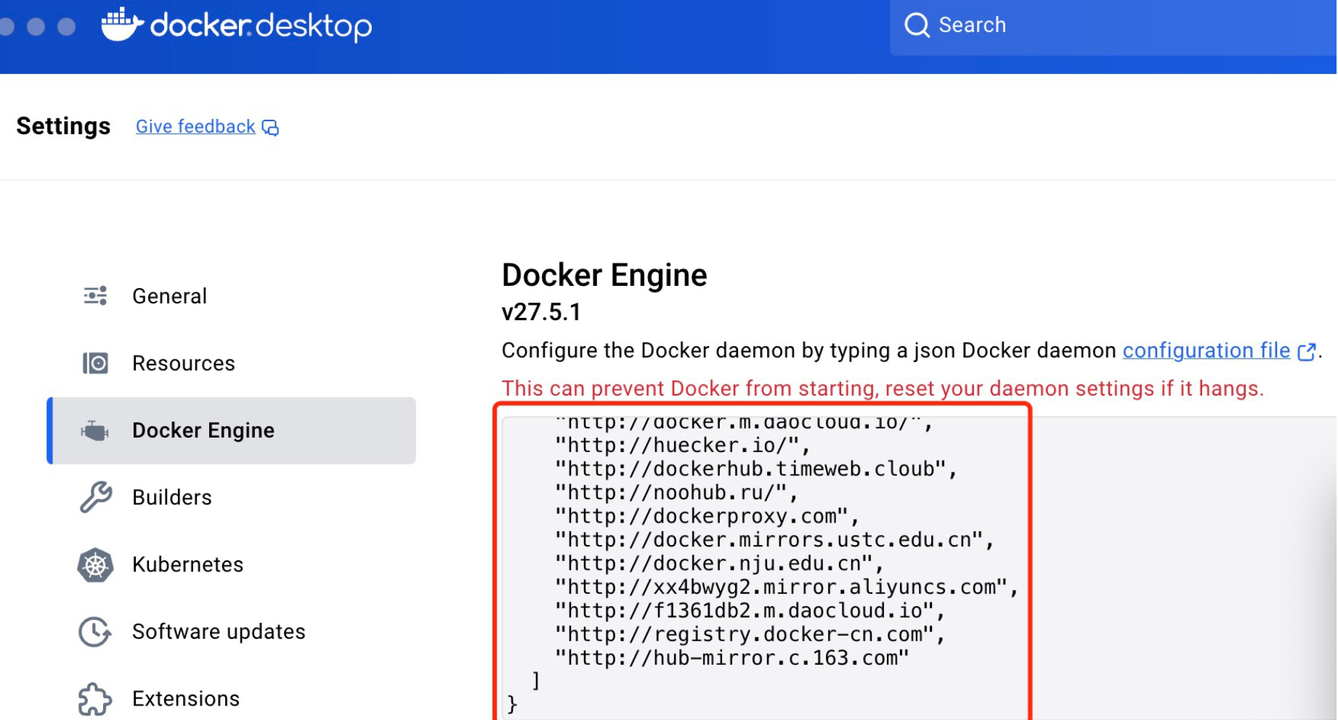Click the Kubernetes wheel icon
The image size is (1338, 720).
[x=95, y=565]
